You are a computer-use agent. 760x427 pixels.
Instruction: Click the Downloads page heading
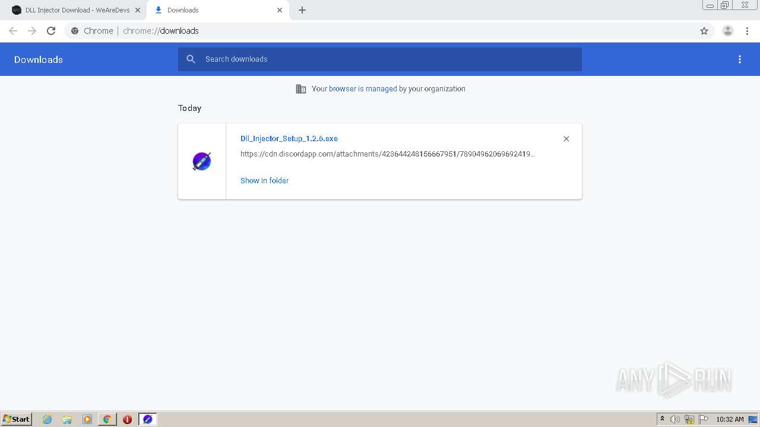(39, 59)
